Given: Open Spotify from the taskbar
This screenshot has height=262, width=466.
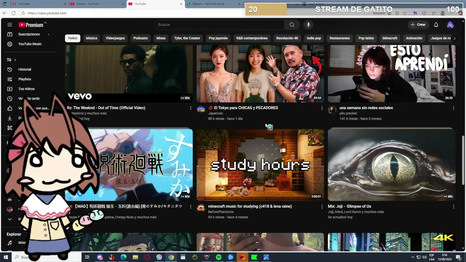Looking at the screenshot, I should click(218, 257).
